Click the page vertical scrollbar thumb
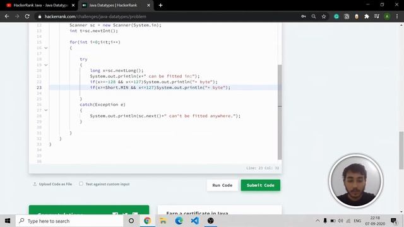 click(x=401, y=150)
